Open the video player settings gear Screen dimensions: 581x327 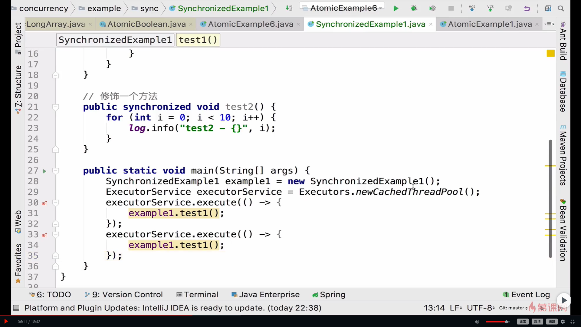[563, 322]
